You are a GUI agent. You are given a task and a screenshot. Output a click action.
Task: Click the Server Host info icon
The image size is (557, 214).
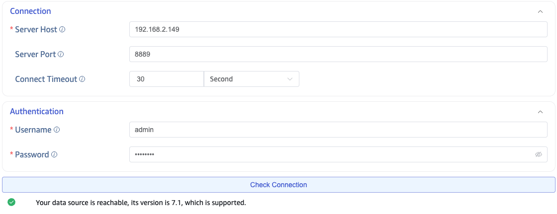[62, 29]
